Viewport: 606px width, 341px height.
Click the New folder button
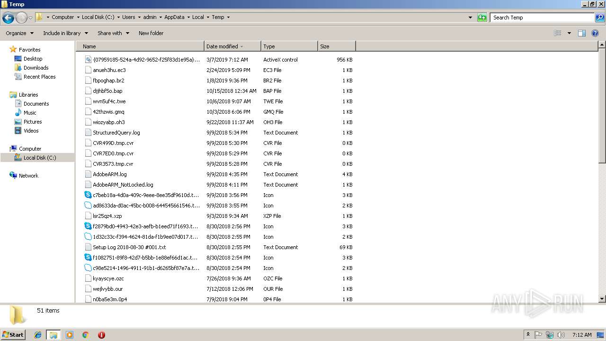click(151, 33)
